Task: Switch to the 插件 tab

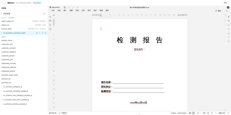Action: pos(107,10)
